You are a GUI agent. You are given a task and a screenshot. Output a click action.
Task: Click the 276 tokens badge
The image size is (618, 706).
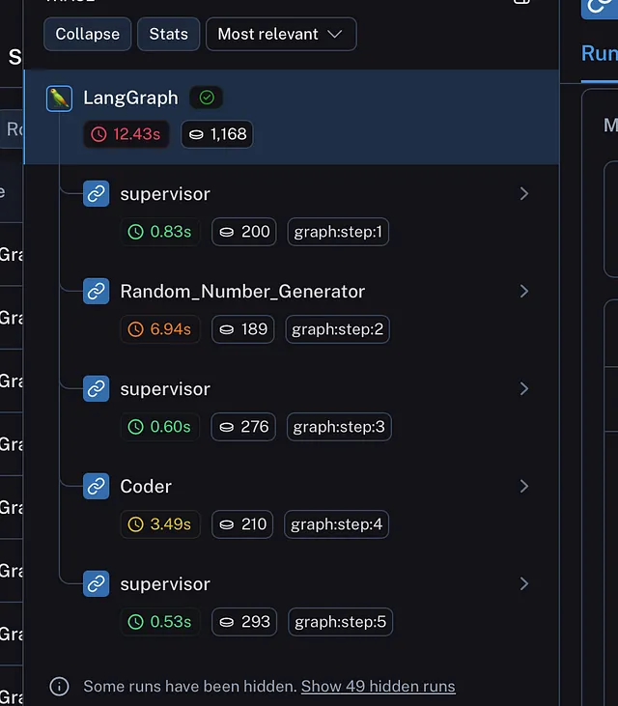(243, 427)
